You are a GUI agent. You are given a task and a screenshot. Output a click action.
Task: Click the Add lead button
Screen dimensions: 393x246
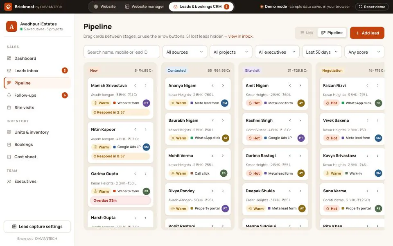(x=367, y=33)
